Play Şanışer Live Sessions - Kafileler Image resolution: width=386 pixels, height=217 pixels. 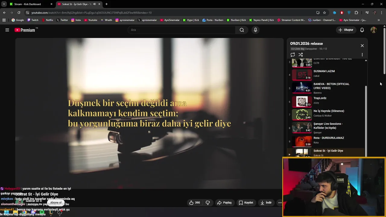(x=326, y=128)
